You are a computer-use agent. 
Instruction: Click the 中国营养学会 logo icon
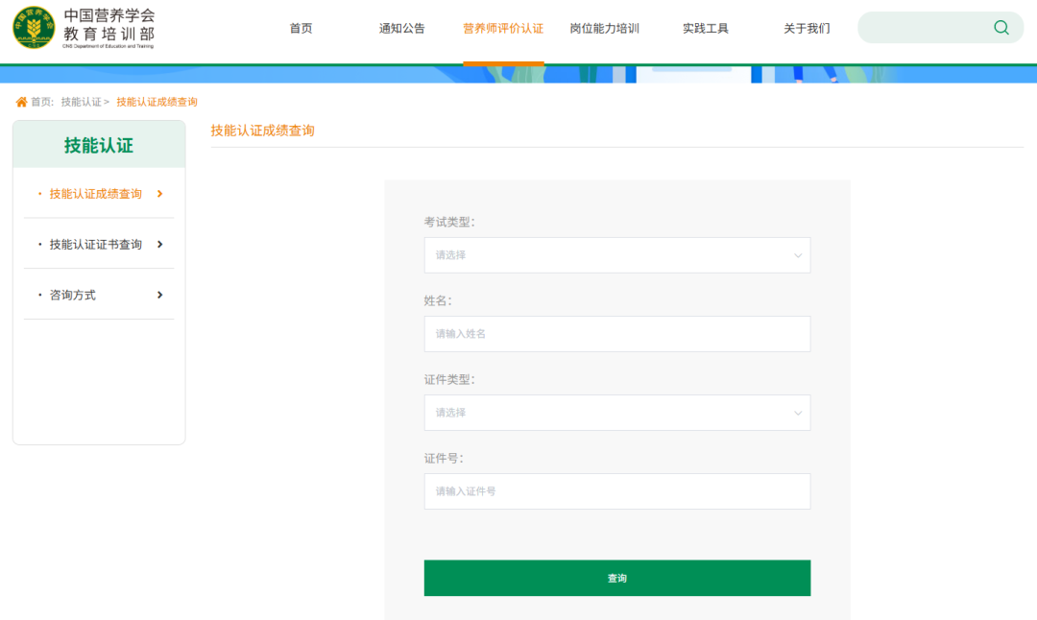tap(35, 27)
